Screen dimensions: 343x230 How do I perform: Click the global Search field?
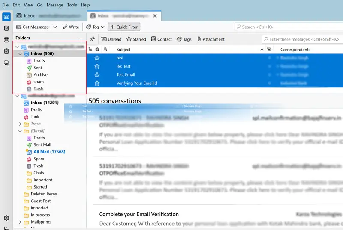click(289, 27)
